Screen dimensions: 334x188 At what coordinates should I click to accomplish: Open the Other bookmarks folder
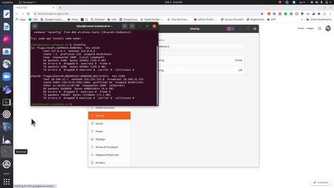point(319,19)
